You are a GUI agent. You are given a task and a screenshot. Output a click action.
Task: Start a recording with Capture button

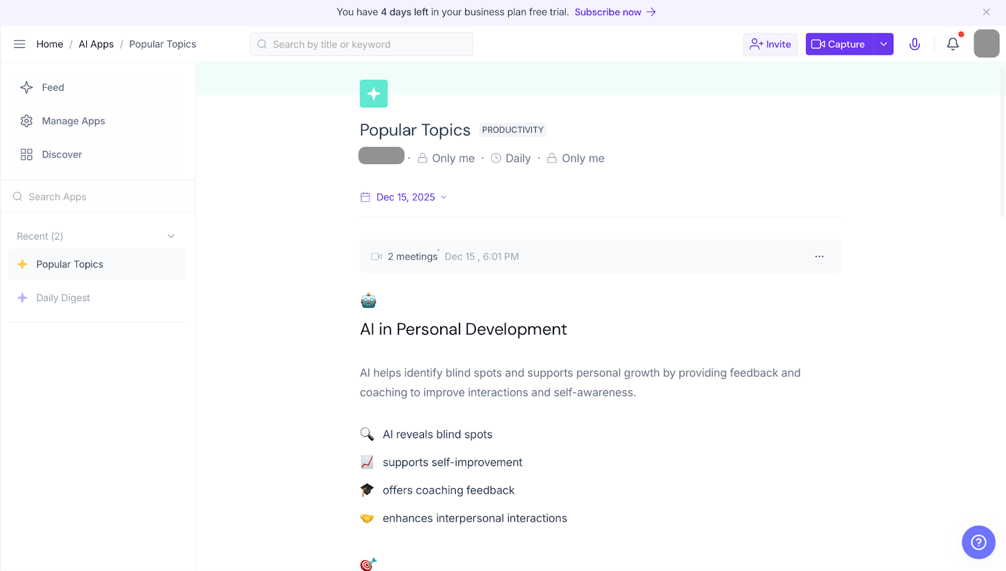pos(839,44)
